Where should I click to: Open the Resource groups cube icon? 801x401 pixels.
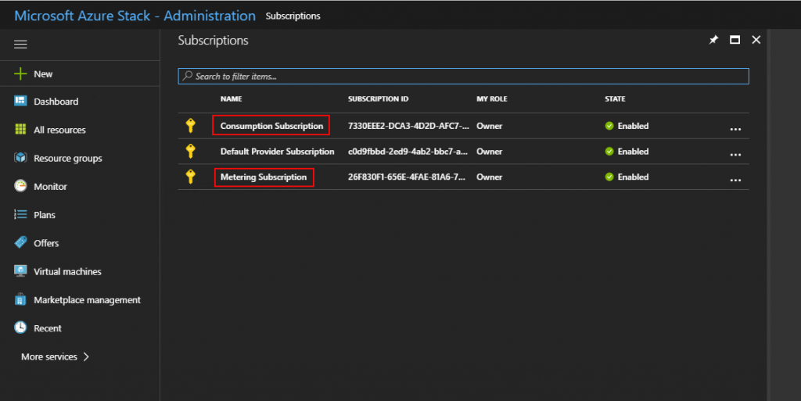pos(20,158)
